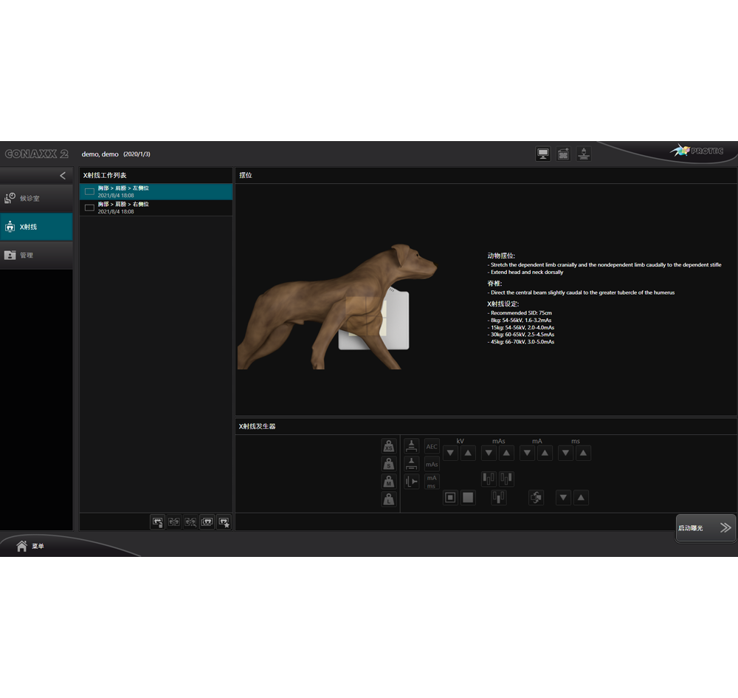738x698 pixels.
Task: Click the 启动曝光 start exposure button
Action: [x=706, y=527]
